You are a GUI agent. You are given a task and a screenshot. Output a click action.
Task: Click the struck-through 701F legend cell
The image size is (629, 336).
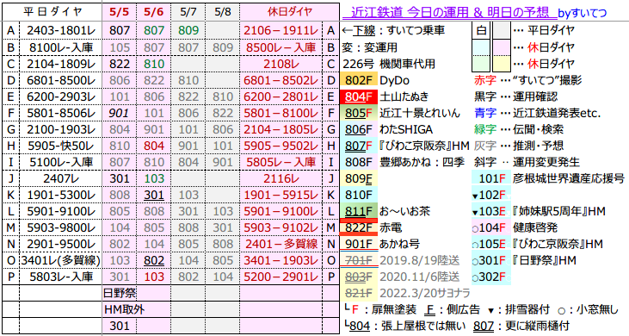click(x=359, y=260)
